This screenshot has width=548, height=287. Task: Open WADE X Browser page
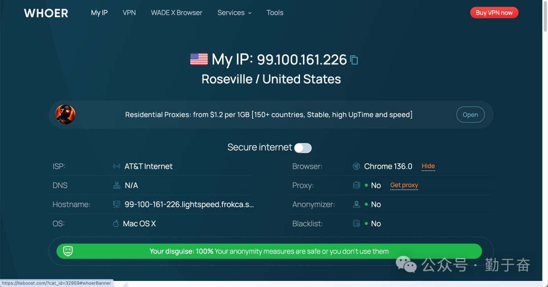coord(177,13)
